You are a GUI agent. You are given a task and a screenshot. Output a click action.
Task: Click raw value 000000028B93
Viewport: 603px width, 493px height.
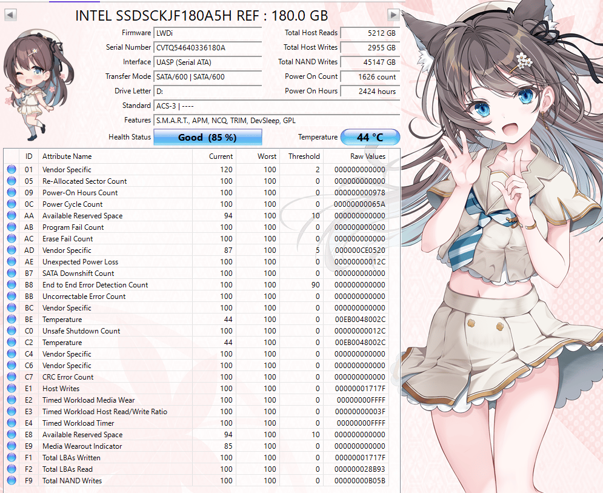coord(360,469)
